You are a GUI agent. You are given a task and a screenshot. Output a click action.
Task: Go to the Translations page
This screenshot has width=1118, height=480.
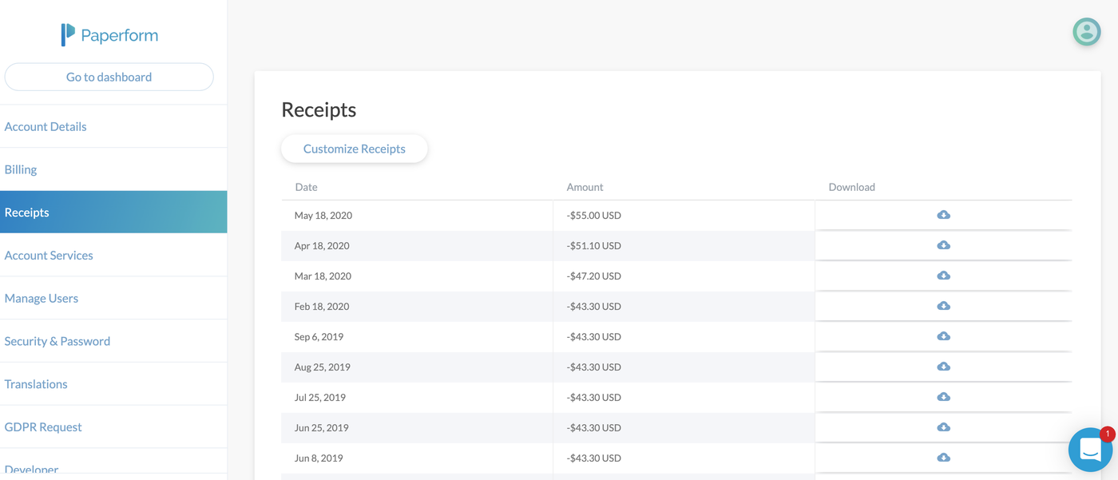pos(36,383)
